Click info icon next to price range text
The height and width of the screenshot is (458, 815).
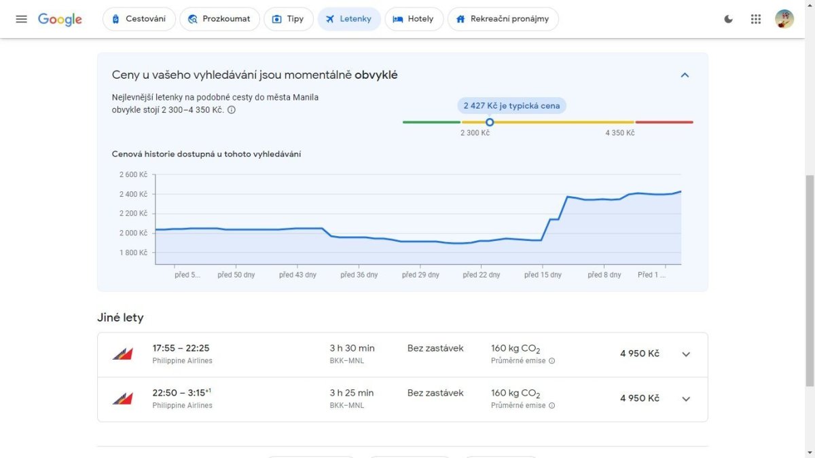pyautogui.click(x=232, y=110)
